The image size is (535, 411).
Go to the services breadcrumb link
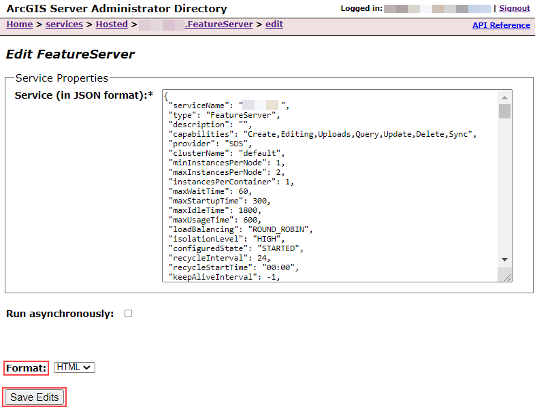(x=64, y=24)
